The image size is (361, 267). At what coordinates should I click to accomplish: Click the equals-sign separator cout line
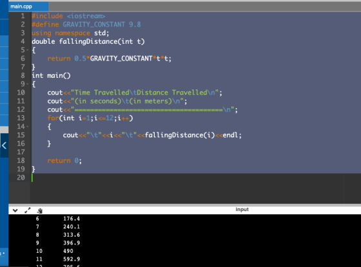point(142,109)
